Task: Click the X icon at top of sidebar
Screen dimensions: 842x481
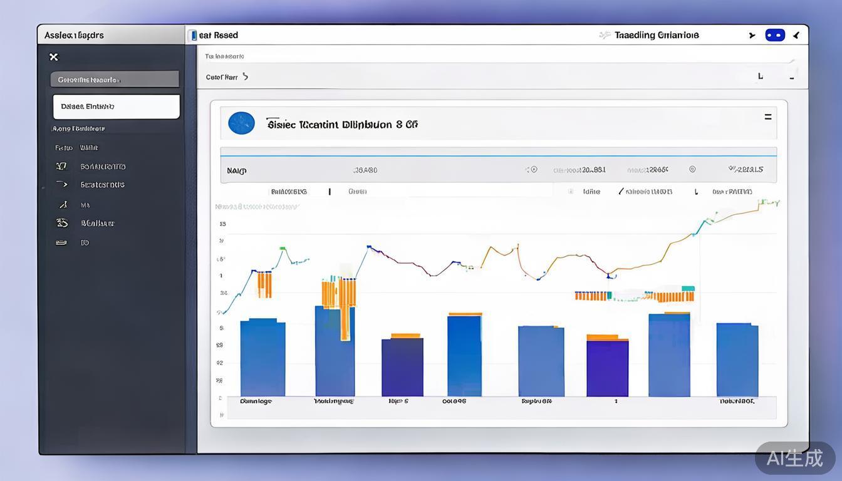Action: click(x=54, y=57)
